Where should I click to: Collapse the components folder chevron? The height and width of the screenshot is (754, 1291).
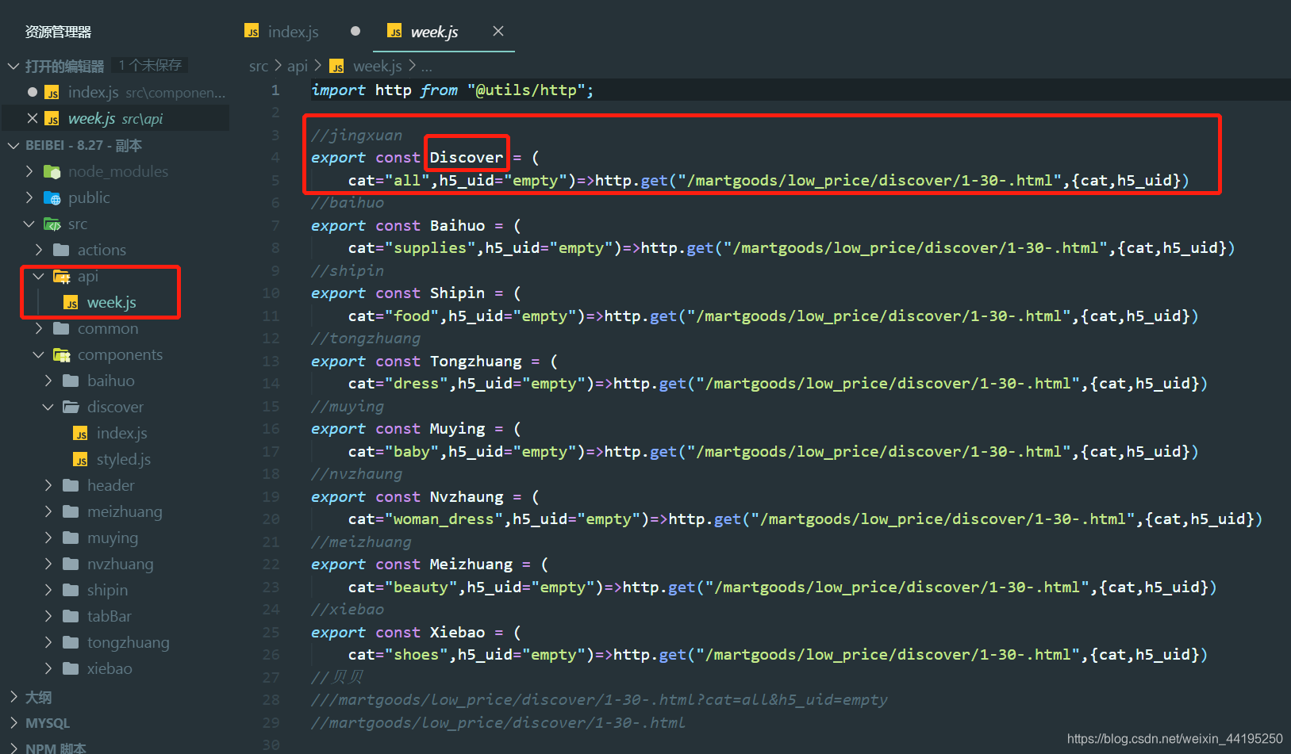point(39,354)
